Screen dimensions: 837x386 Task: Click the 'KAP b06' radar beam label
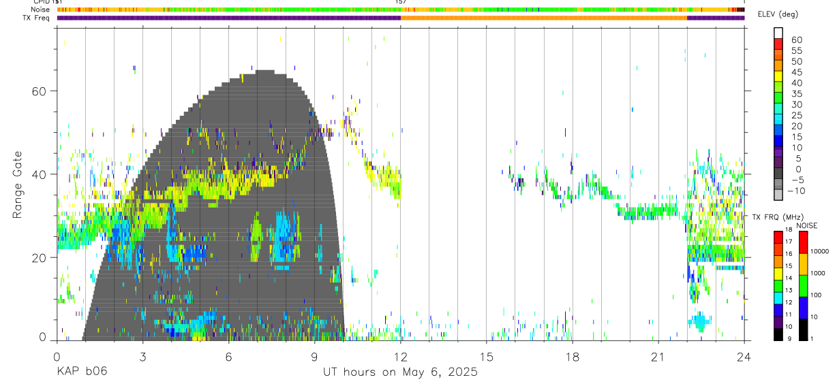pyautogui.click(x=82, y=372)
